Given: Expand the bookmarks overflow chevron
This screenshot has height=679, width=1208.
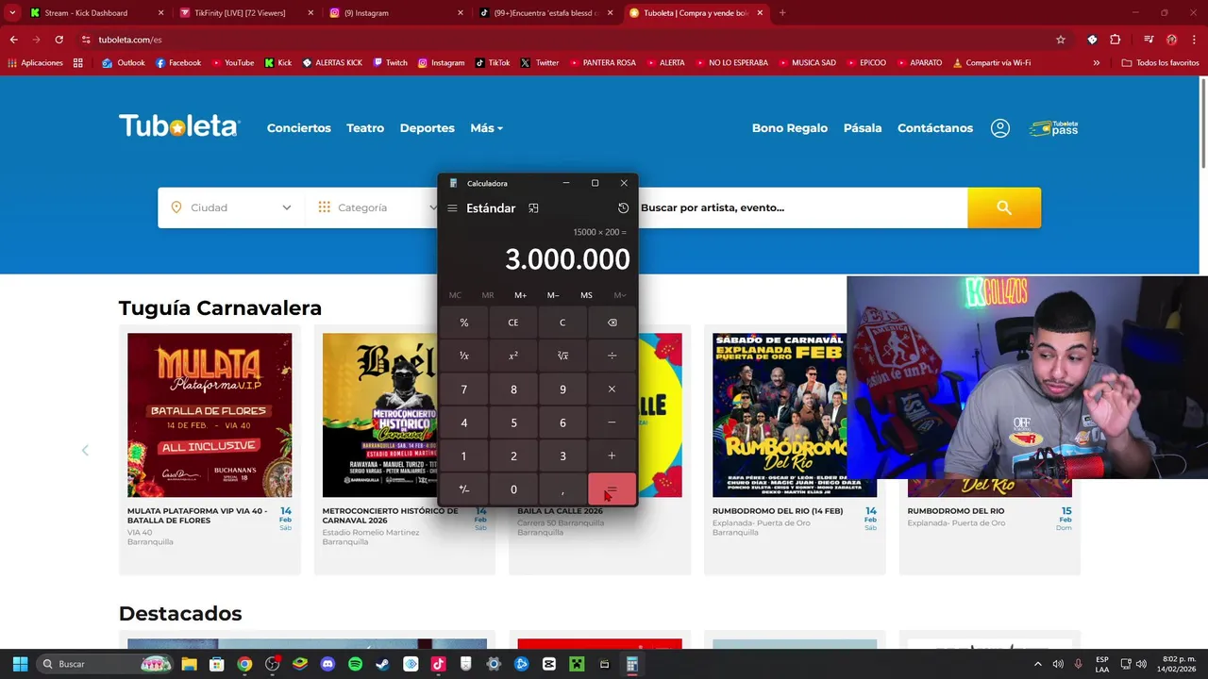Looking at the screenshot, I should click(1097, 63).
